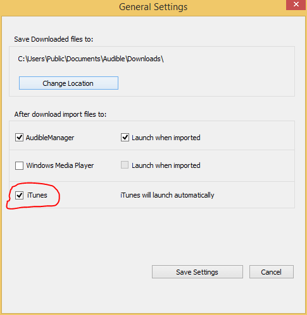Image resolution: width=307 pixels, height=315 pixels.
Task: Click the Change Location button
Action: (x=68, y=83)
